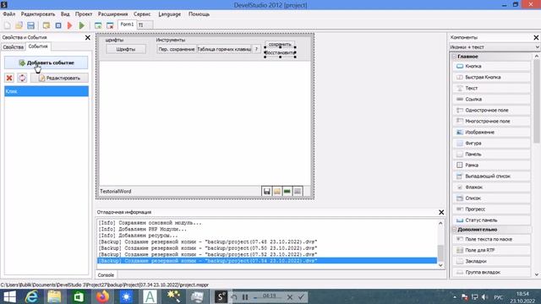Run project with the red play arrow
Viewport: 541px width, 304px height.
[69, 25]
